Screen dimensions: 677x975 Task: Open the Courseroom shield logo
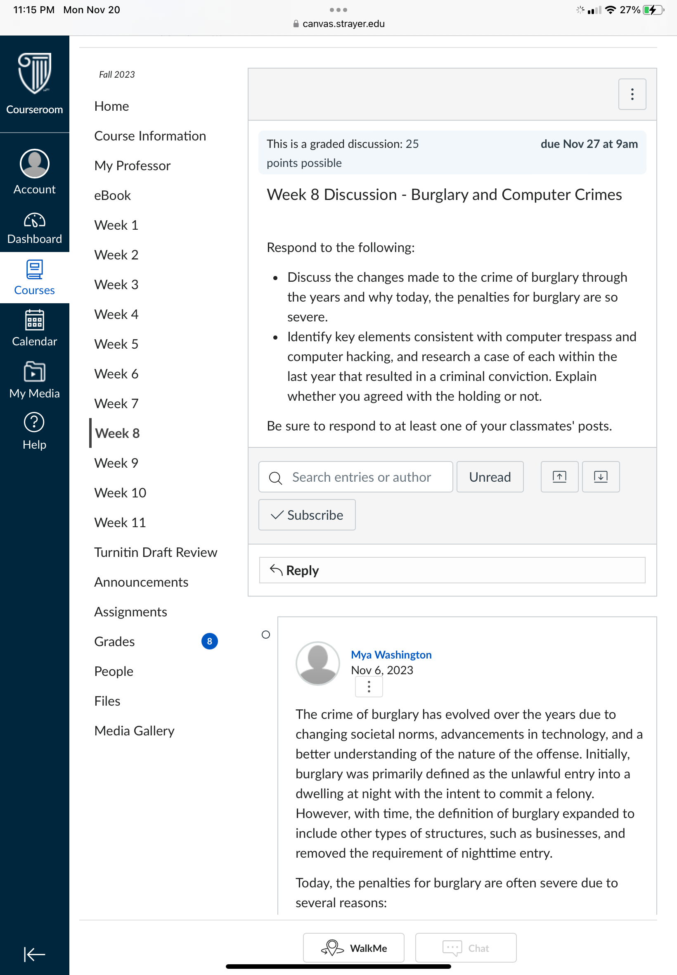(34, 74)
